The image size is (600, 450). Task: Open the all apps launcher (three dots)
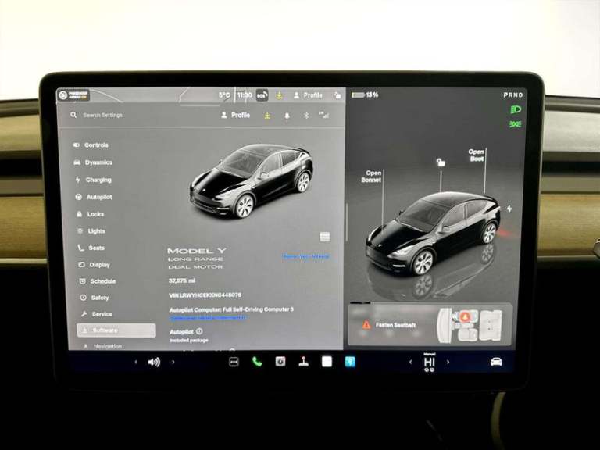[234, 362]
